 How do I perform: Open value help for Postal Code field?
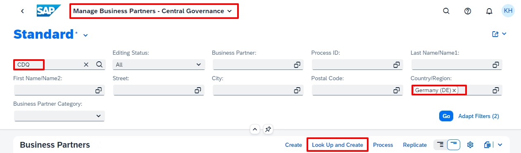(396, 90)
